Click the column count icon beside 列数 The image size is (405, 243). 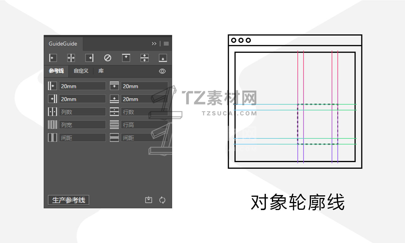tap(52, 112)
